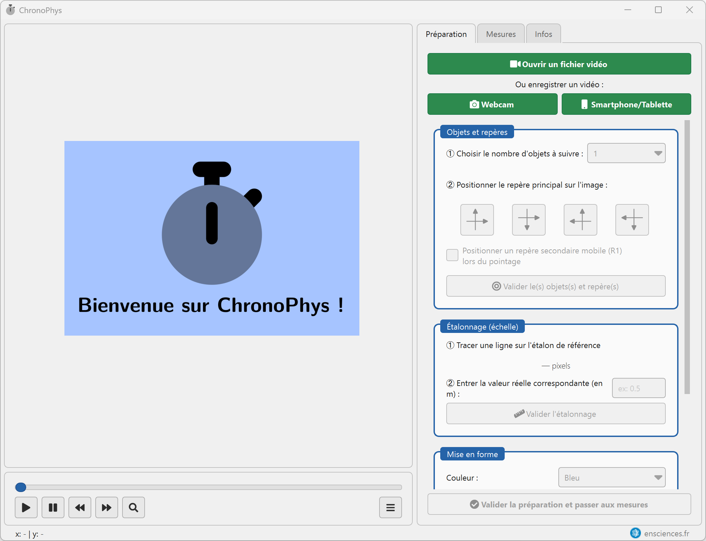Click the video timeline slider handle
The height and width of the screenshot is (541, 706).
[x=21, y=487]
